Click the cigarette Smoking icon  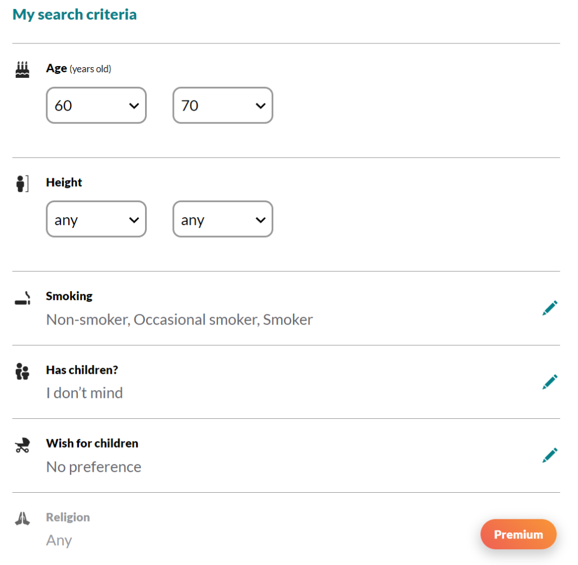[x=23, y=298]
